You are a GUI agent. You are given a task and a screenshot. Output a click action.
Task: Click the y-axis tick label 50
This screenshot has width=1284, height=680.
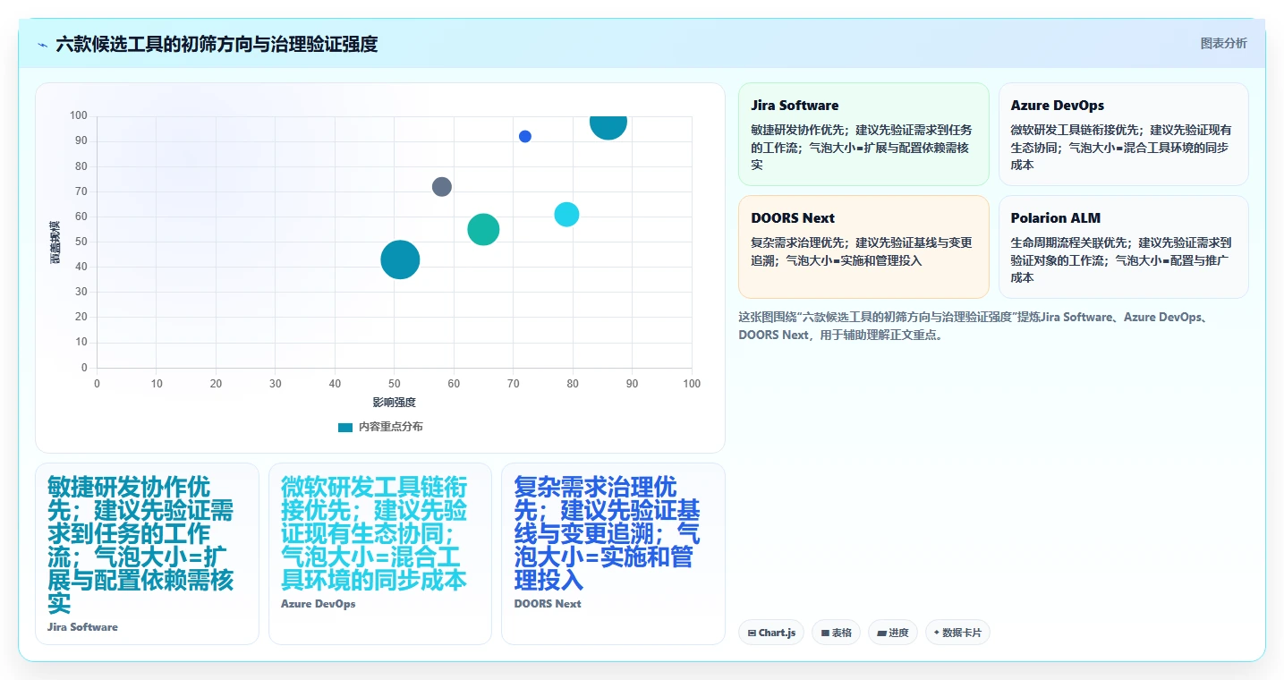[81, 242]
